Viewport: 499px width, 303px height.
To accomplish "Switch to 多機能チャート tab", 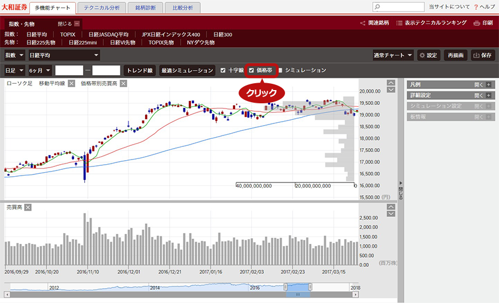I will [x=53, y=8].
